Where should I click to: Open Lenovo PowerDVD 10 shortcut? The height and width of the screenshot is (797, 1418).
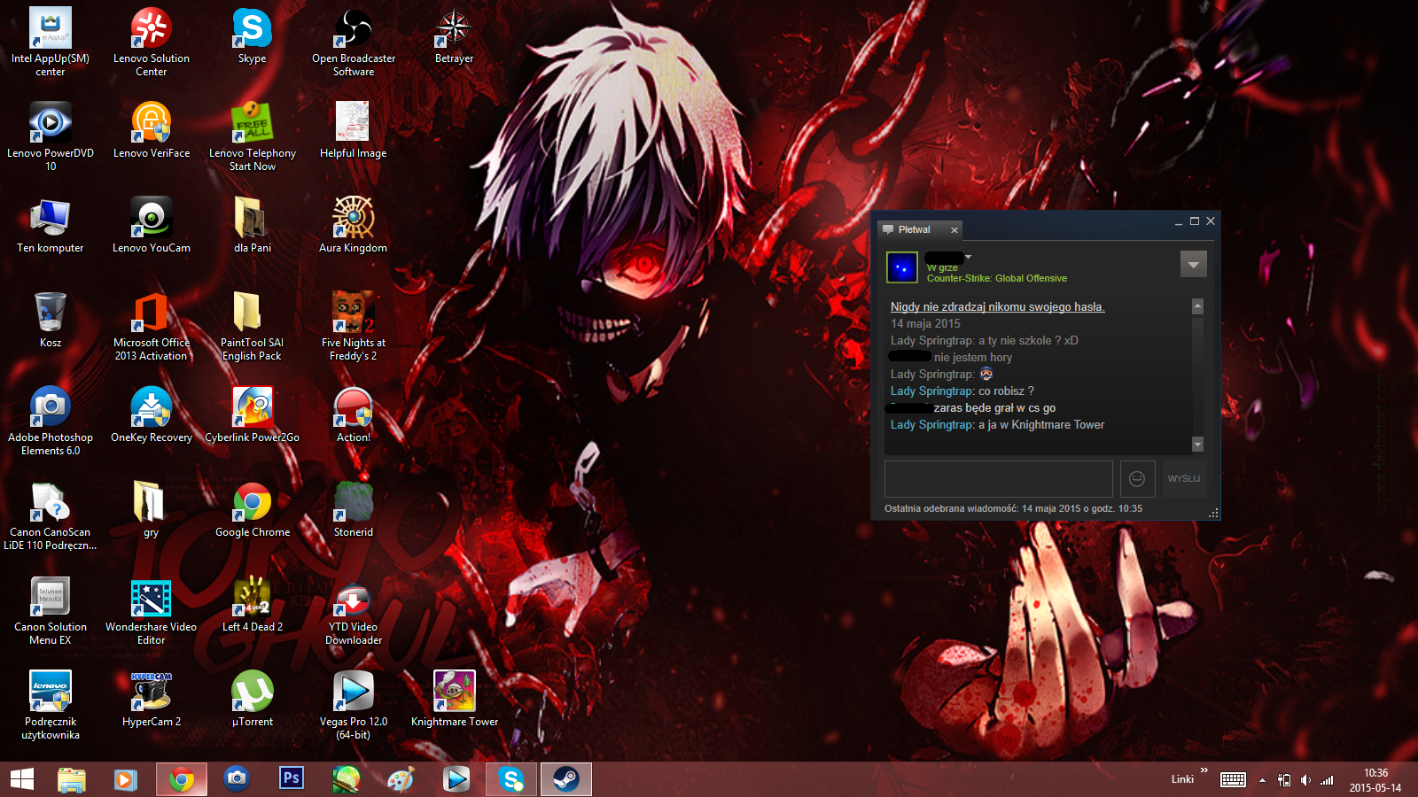[51, 137]
